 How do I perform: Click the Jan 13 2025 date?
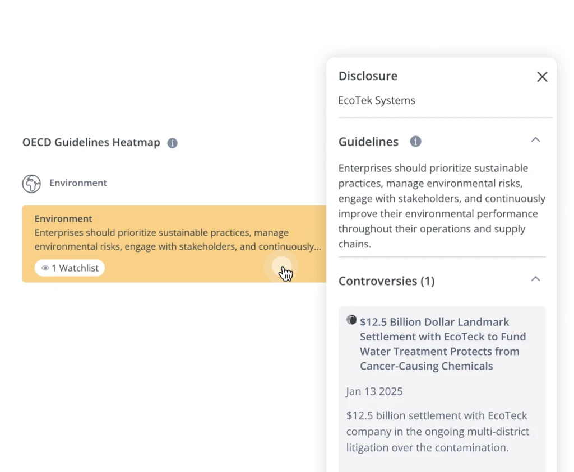(374, 391)
